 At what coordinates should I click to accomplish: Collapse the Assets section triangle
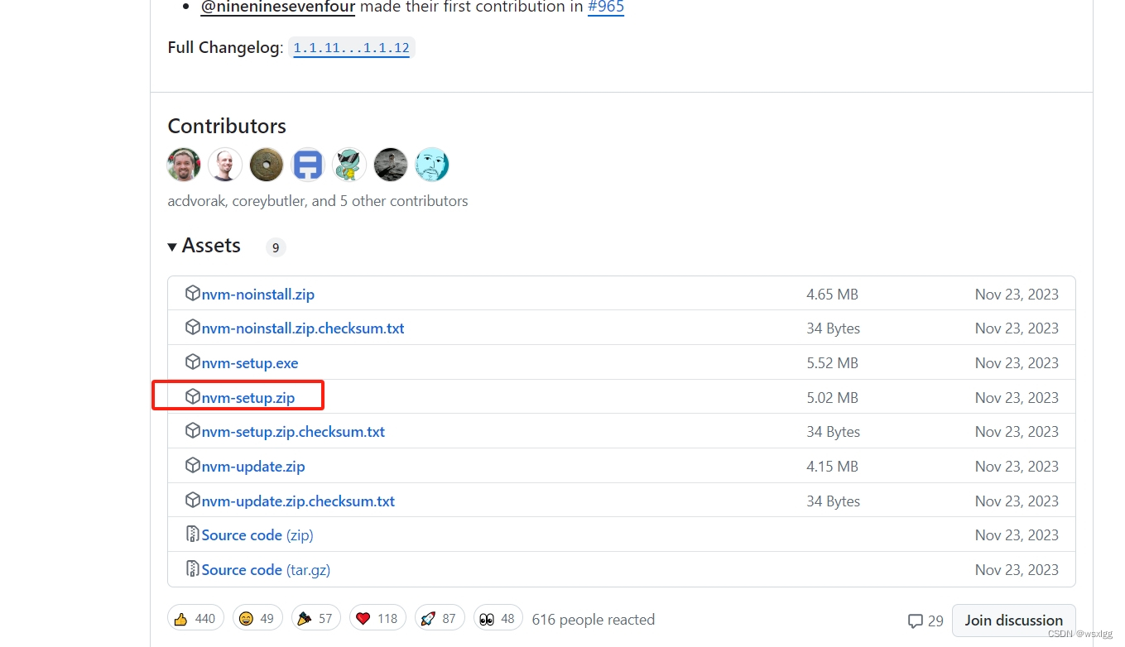pyautogui.click(x=172, y=247)
